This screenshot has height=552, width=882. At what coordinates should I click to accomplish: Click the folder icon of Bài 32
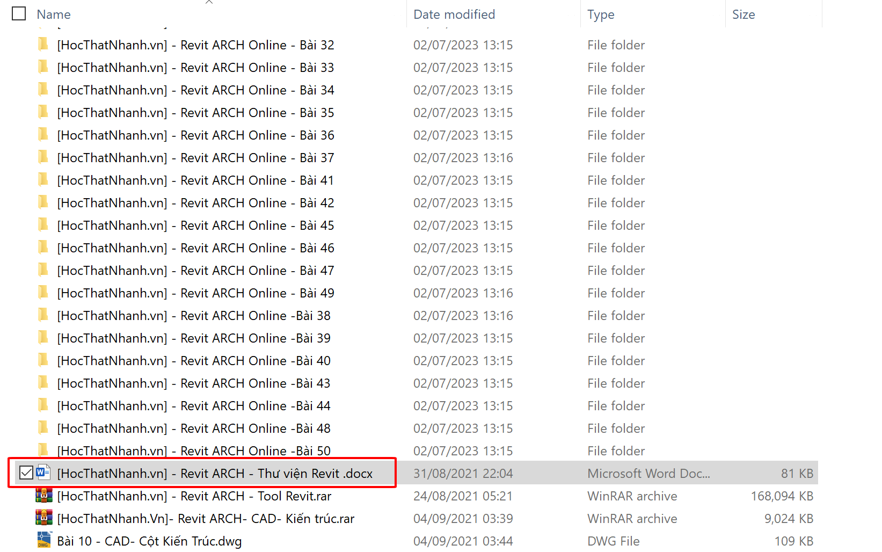pyautogui.click(x=43, y=44)
